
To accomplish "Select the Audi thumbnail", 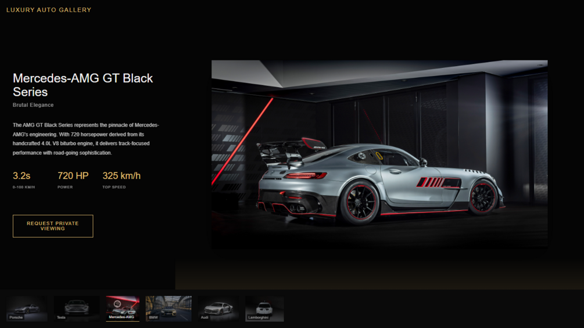I will pos(218,309).
